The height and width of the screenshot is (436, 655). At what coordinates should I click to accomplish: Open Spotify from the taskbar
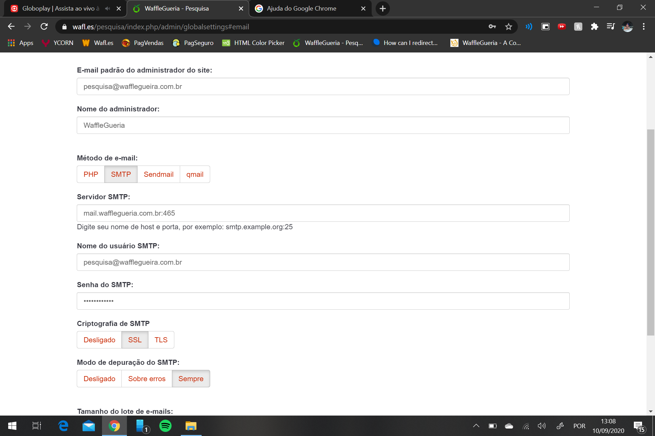point(165,426)
